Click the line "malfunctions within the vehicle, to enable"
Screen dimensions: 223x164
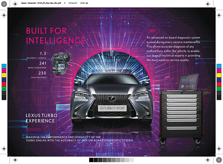click(x=173, y=51)
